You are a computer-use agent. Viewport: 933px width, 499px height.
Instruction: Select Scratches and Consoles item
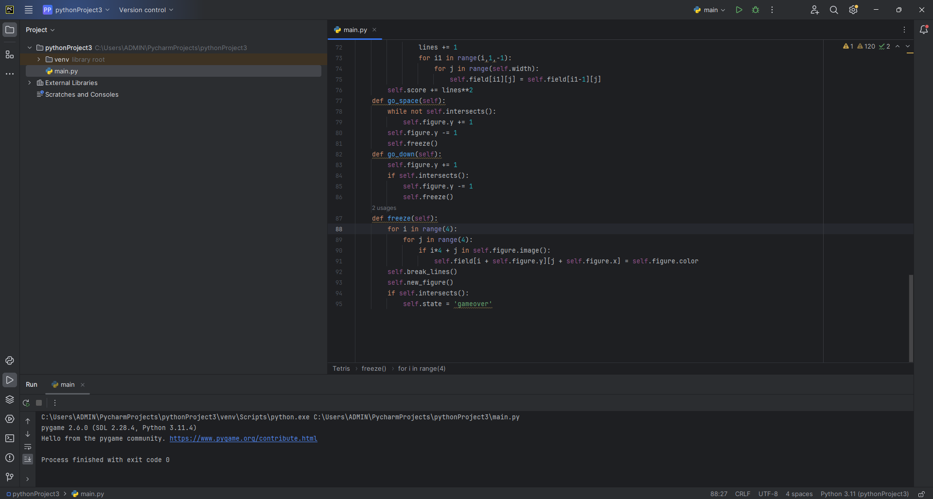pos(82,94)
